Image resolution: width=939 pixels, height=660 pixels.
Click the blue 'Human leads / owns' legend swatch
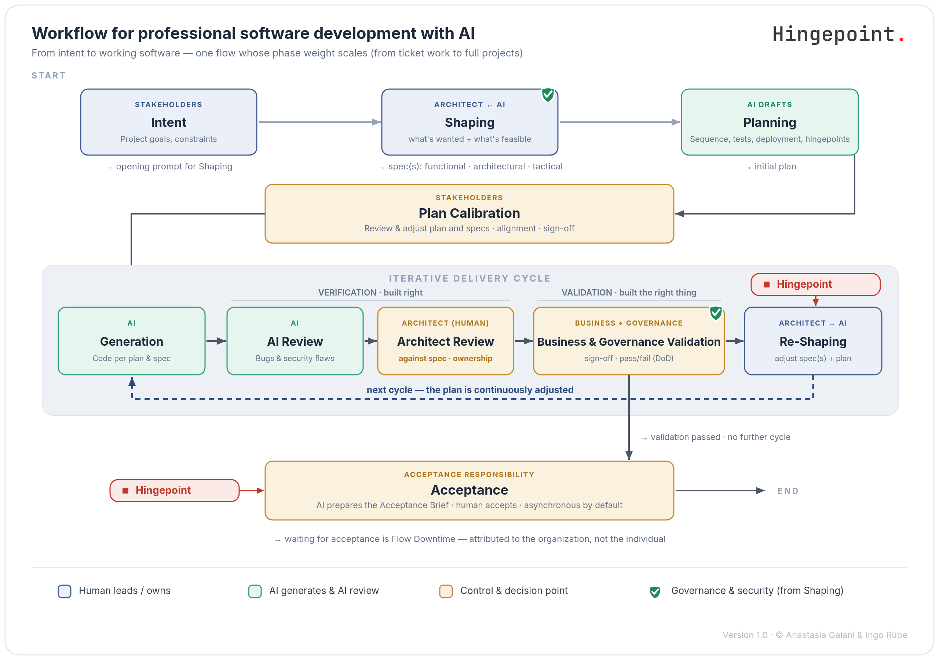(x=65, y=591)
